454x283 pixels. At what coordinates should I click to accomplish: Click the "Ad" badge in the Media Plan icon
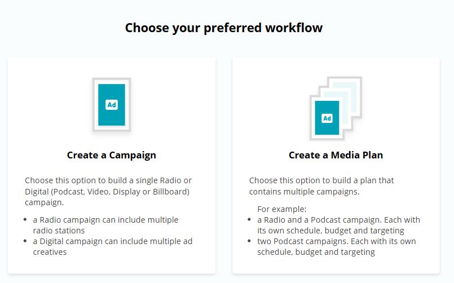327,118
